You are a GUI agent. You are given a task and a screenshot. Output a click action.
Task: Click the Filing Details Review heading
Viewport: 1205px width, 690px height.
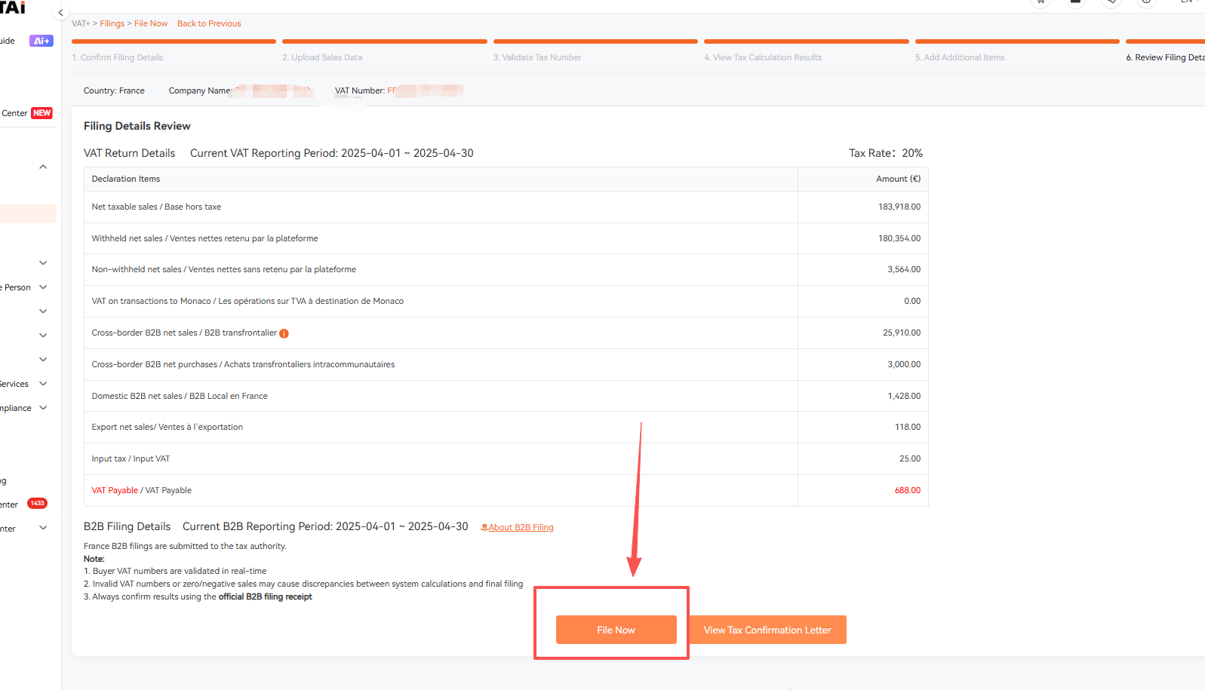(137, 126)
